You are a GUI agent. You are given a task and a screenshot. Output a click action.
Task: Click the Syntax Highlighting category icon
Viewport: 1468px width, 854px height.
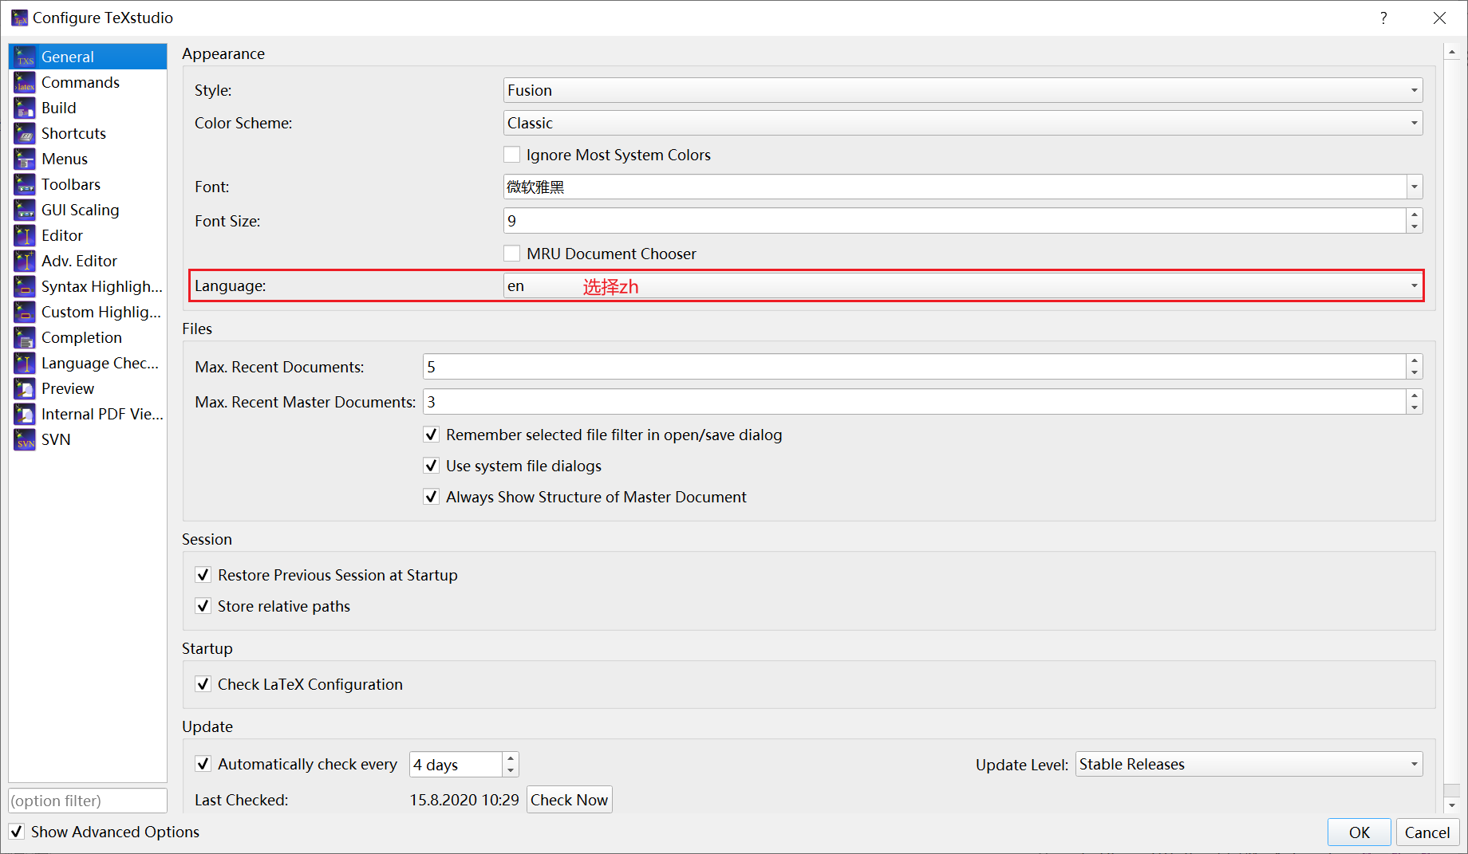pyautogui.click(x=25, y=286)
